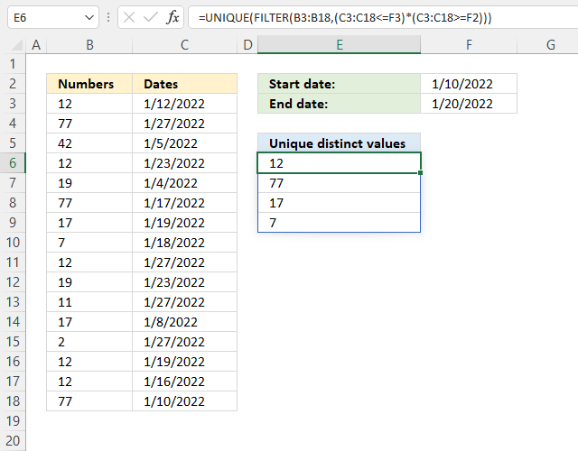
Task: Select row 12 header
Action: [13, 282]
